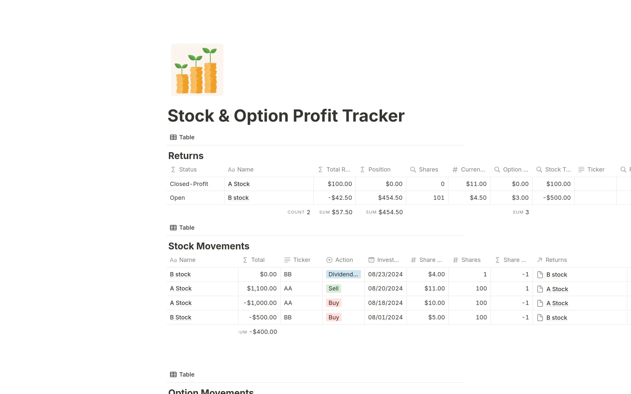Click the ↗ relation icon on the Returns column
This screenshot has height=394, width=631.
coord(539,260)
